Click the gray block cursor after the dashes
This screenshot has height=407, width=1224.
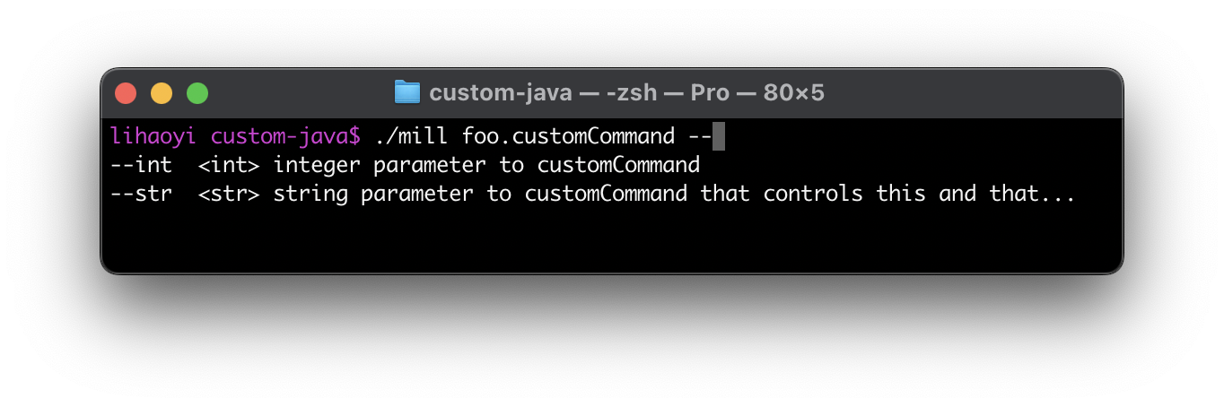point(718,137)
